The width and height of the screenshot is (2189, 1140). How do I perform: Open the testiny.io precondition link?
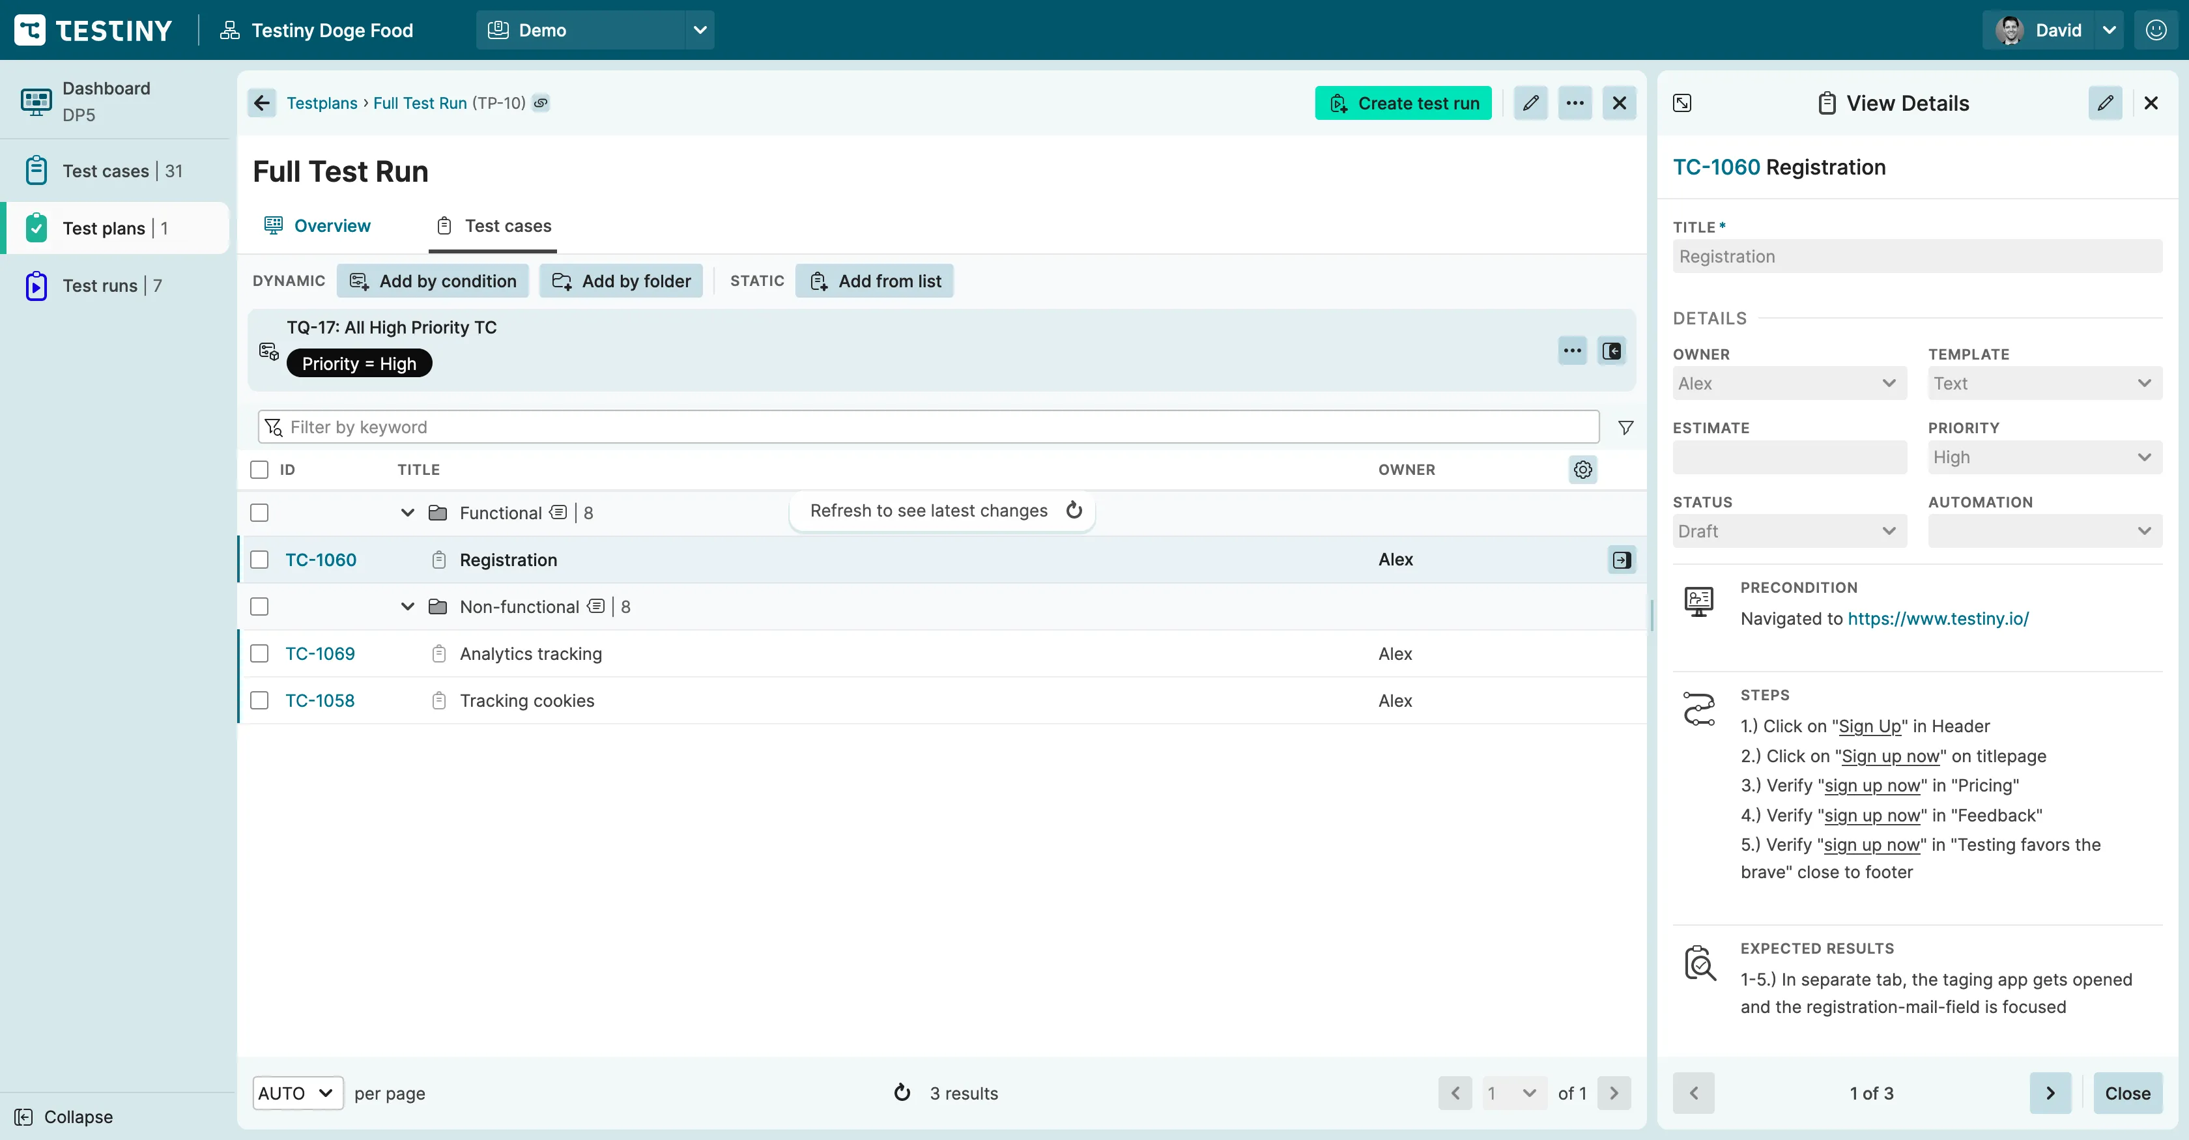[1938, 618]
